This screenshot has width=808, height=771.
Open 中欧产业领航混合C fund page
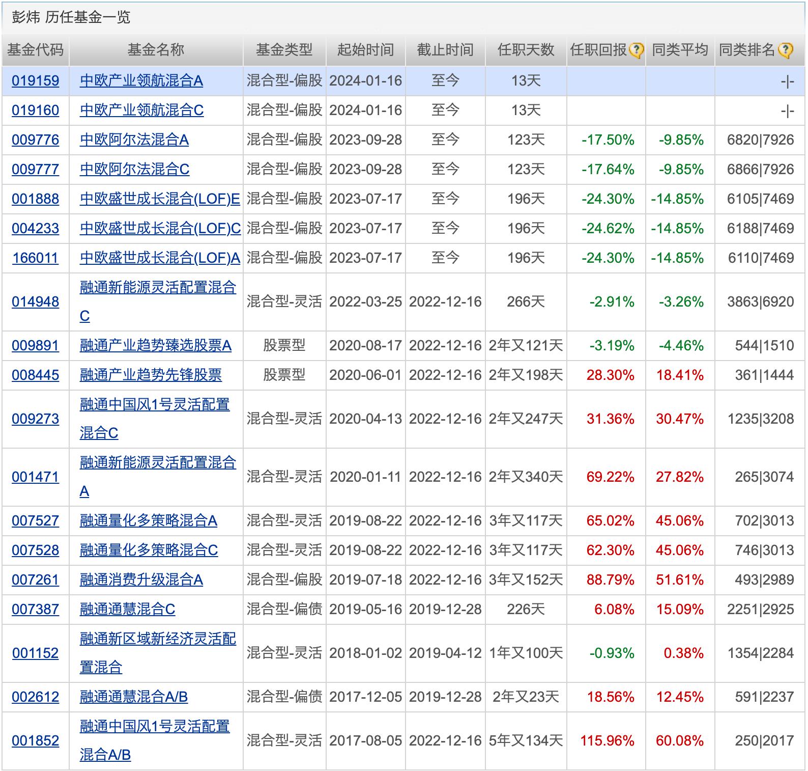pyautogui.click(x=141, y=111)
